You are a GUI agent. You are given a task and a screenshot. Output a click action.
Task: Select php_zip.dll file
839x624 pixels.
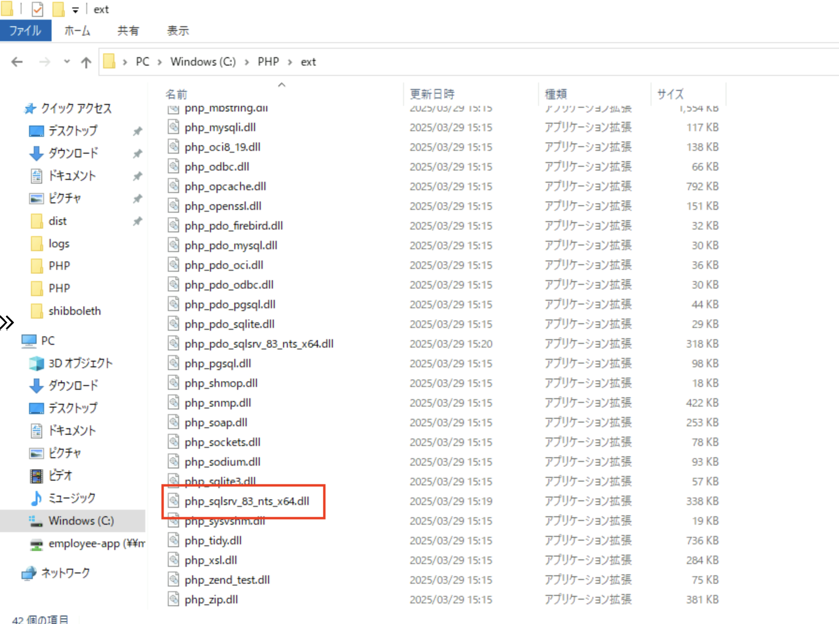(x=211, y=600)
